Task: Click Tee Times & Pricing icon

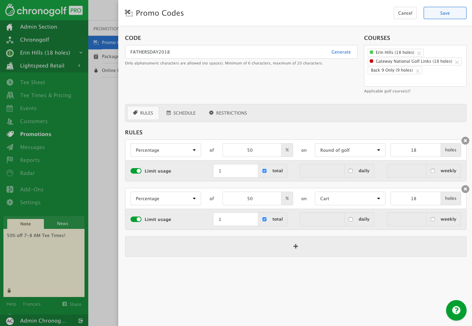Action: pos(10,95)
